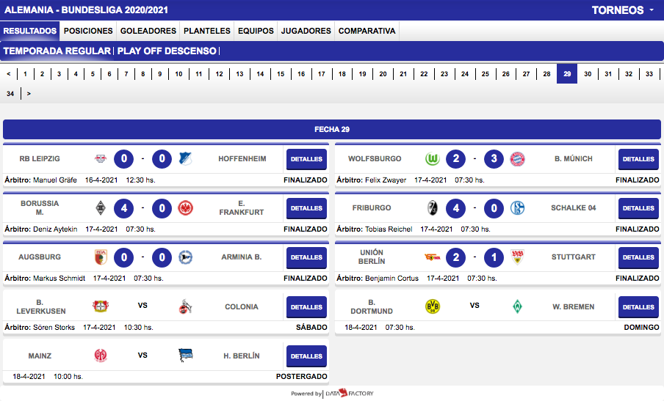The height and width of the screenshot is (401, 664).
Task: Select highlighted matchday 29
Action: [x=567, y=74]
